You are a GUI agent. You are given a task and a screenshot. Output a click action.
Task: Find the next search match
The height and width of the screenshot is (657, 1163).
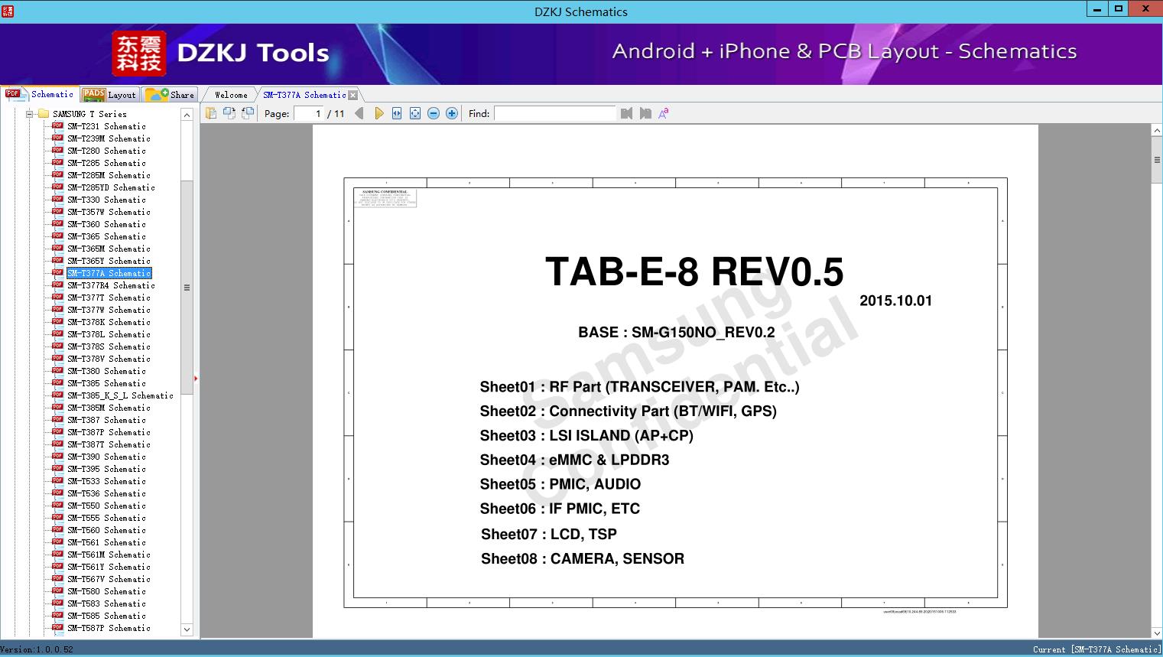tap(645, 113)
